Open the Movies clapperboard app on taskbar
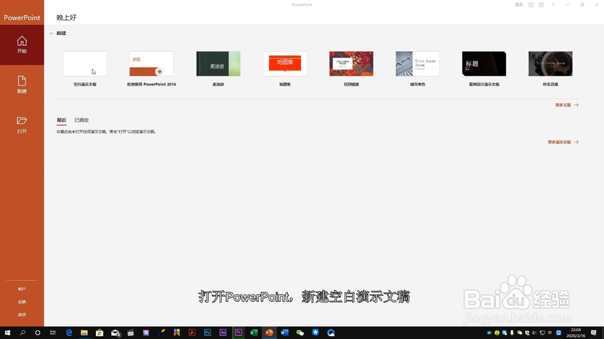The height and width of the screenshot is (339, 604). 130,333
